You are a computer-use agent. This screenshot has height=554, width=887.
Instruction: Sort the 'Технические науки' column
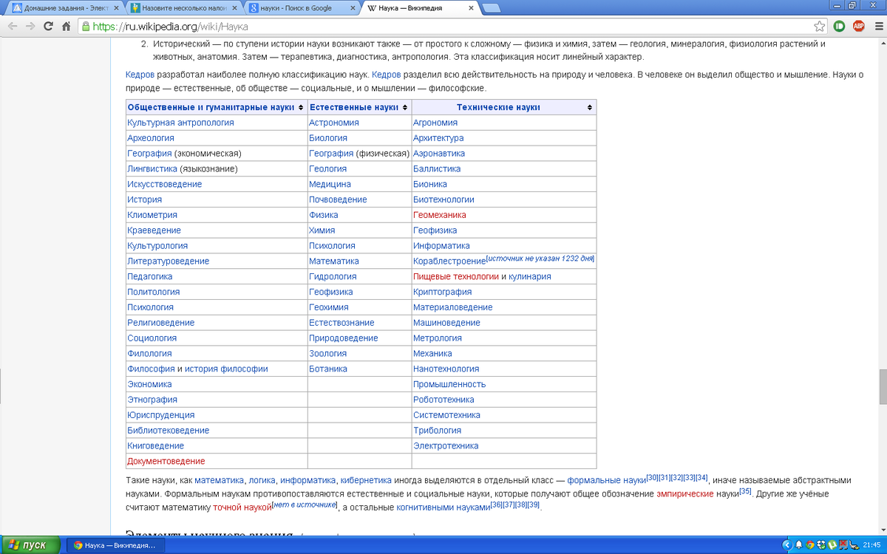coord(590,108)
